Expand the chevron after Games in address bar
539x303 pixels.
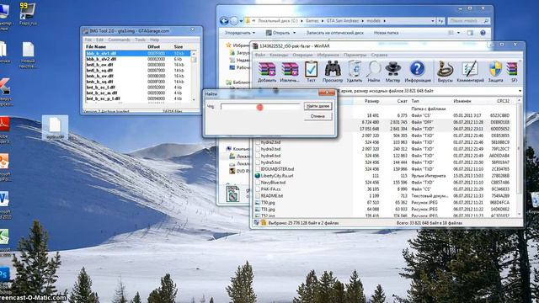(323, 21)
